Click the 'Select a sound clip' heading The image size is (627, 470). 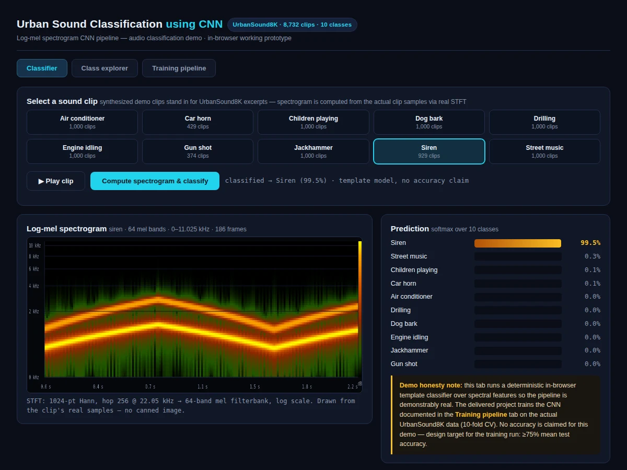[x=62, y=101]
